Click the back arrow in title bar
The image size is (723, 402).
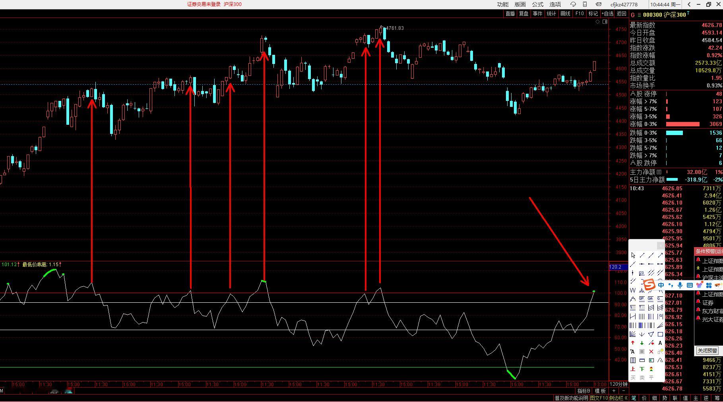pyautogui.click(x=689, y=4)
